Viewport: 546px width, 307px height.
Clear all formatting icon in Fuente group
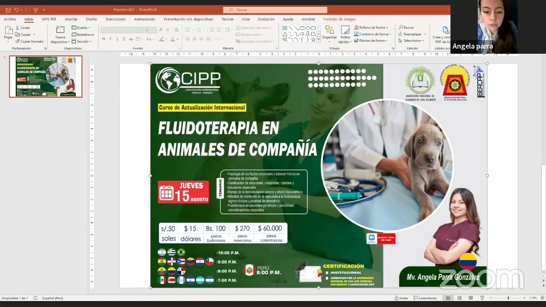(x=176, y=30)
